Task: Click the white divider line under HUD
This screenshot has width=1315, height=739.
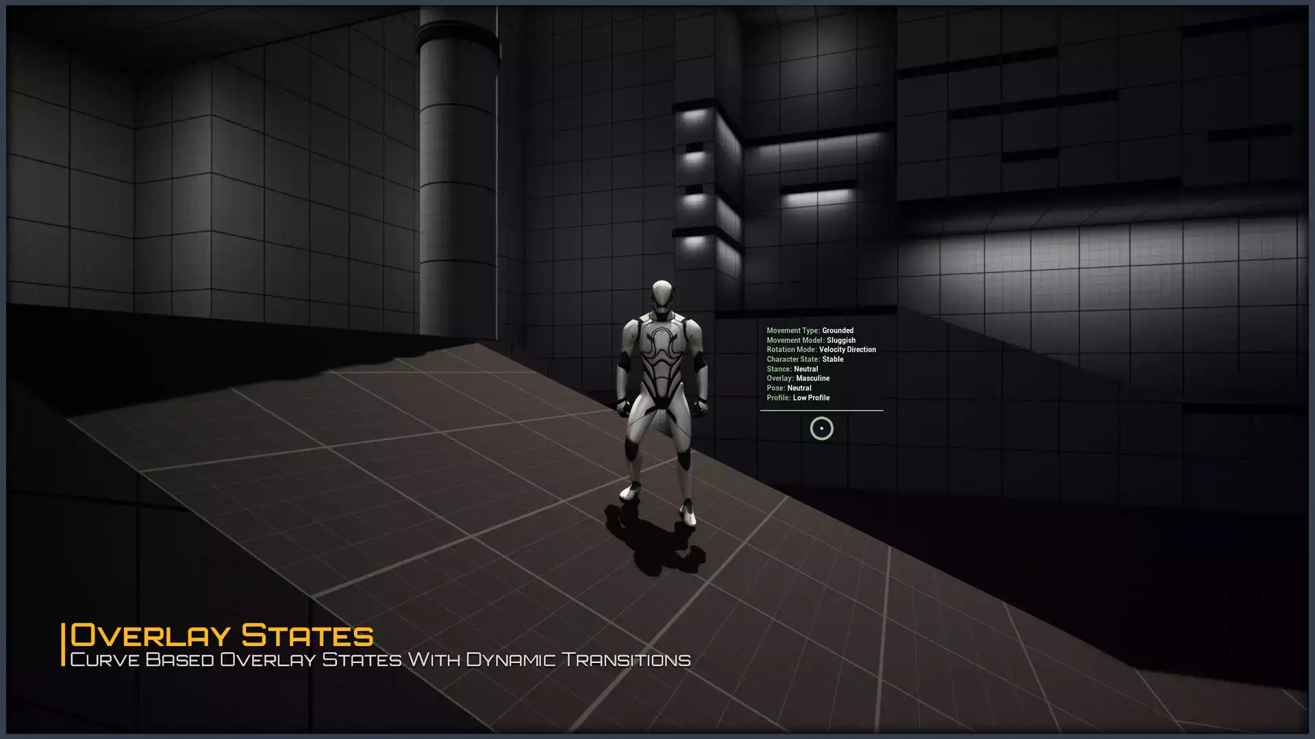Action: click(x=821, y=411)
